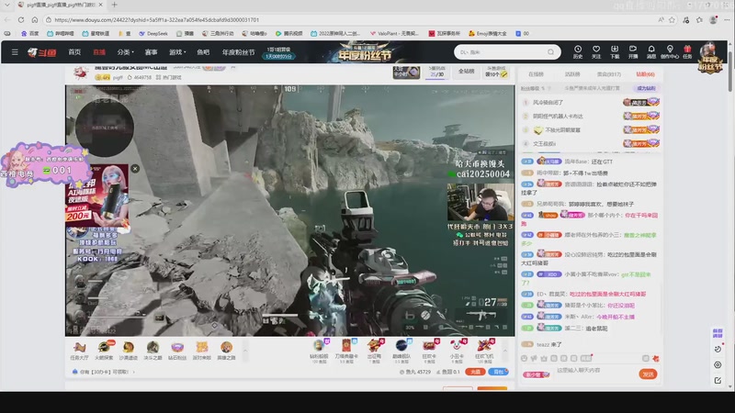Image resolution: width=735 pixels, height=413 pixels.
Task: Open 创作中心 icon
Action: coord(670,51)
